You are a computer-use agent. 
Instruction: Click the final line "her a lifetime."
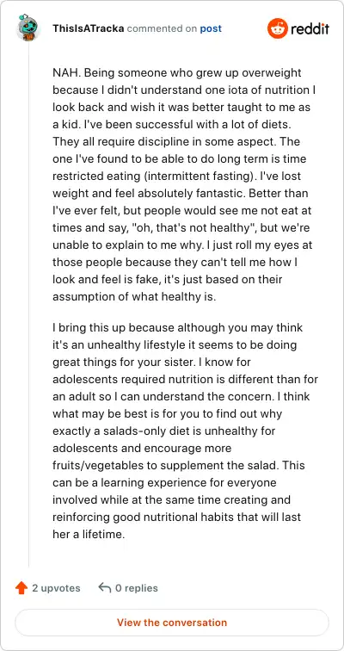pos(89,535)
